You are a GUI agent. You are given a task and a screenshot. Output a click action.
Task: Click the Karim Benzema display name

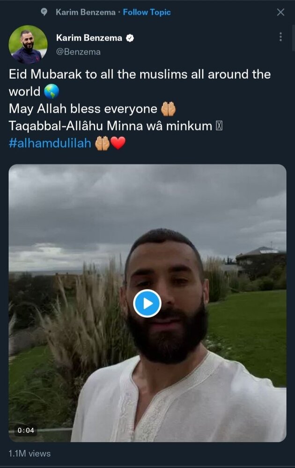[x=89, y=38]
